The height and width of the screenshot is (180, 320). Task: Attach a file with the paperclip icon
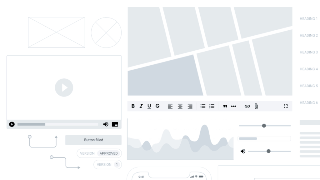pyautogui.click(x=256, y=106)
